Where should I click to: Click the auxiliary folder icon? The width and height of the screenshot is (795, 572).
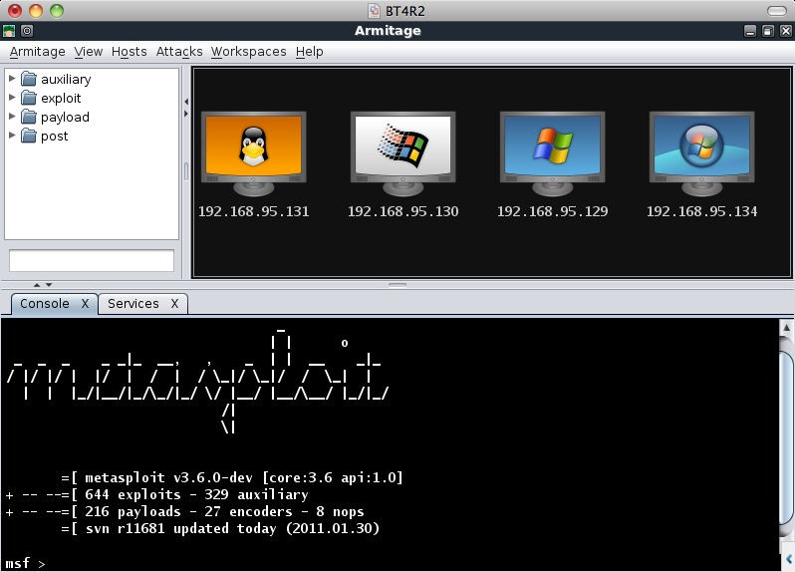[x=29, y=79]
